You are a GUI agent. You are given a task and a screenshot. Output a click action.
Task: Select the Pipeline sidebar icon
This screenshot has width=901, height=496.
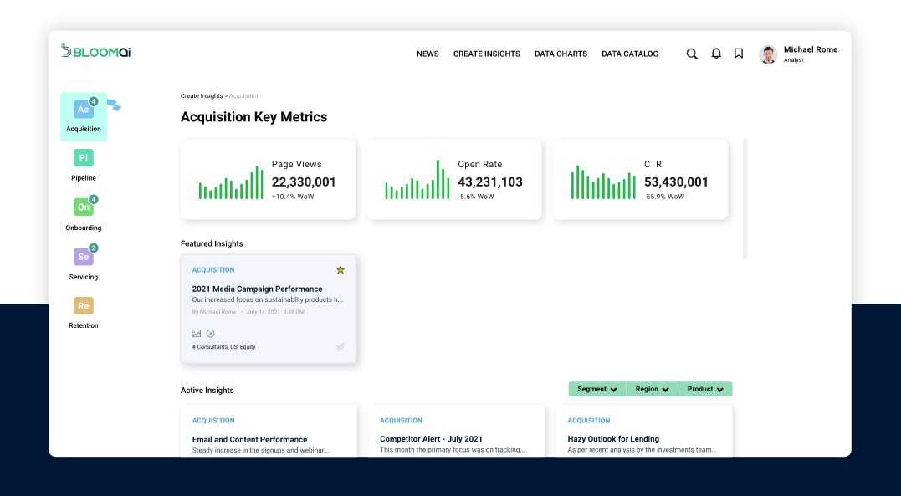(83, 158)
